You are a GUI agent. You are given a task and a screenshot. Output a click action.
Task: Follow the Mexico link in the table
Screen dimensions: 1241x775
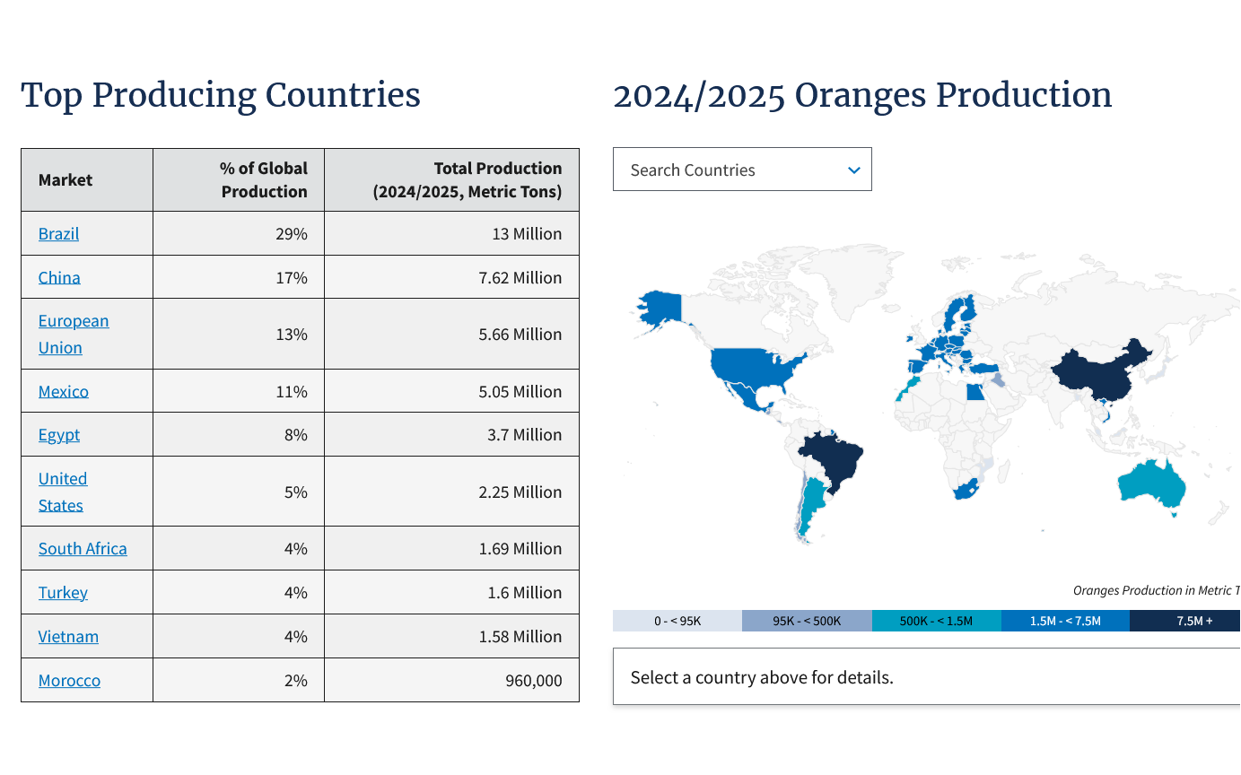63,391
